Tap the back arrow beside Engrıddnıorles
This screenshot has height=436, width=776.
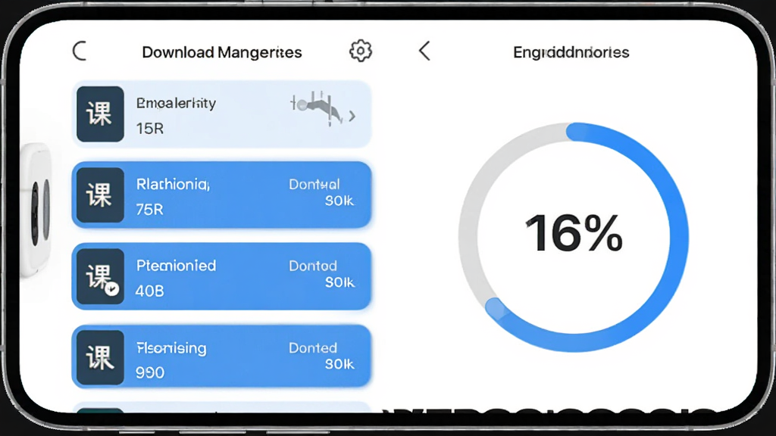(424, 51)
